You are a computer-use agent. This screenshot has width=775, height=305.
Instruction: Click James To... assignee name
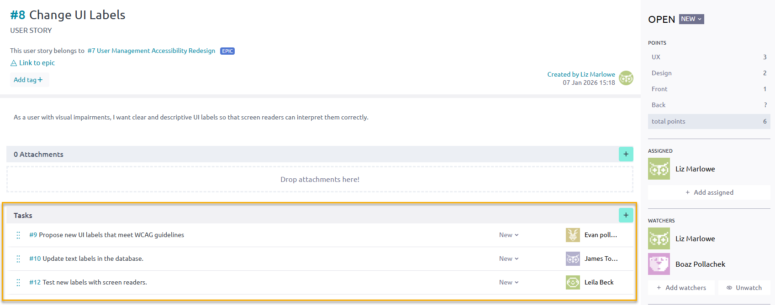(601, 258)
